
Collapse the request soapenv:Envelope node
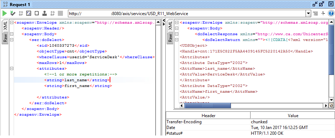click(12, 22)
